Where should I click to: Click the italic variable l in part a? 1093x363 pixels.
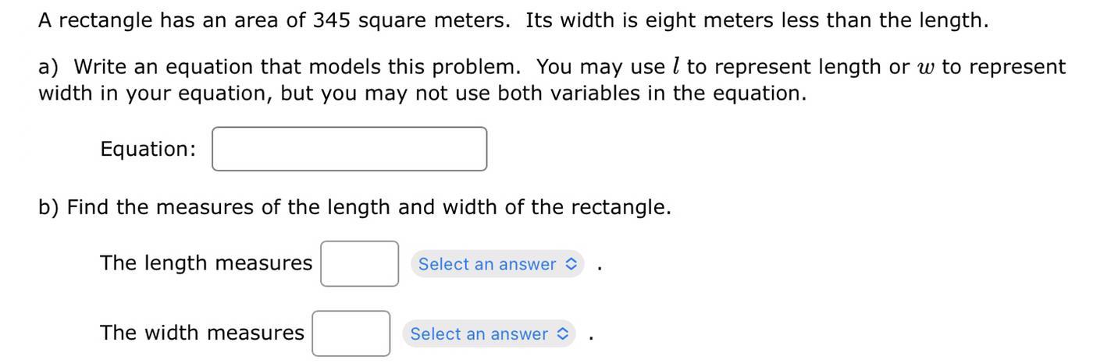[675, 67]
